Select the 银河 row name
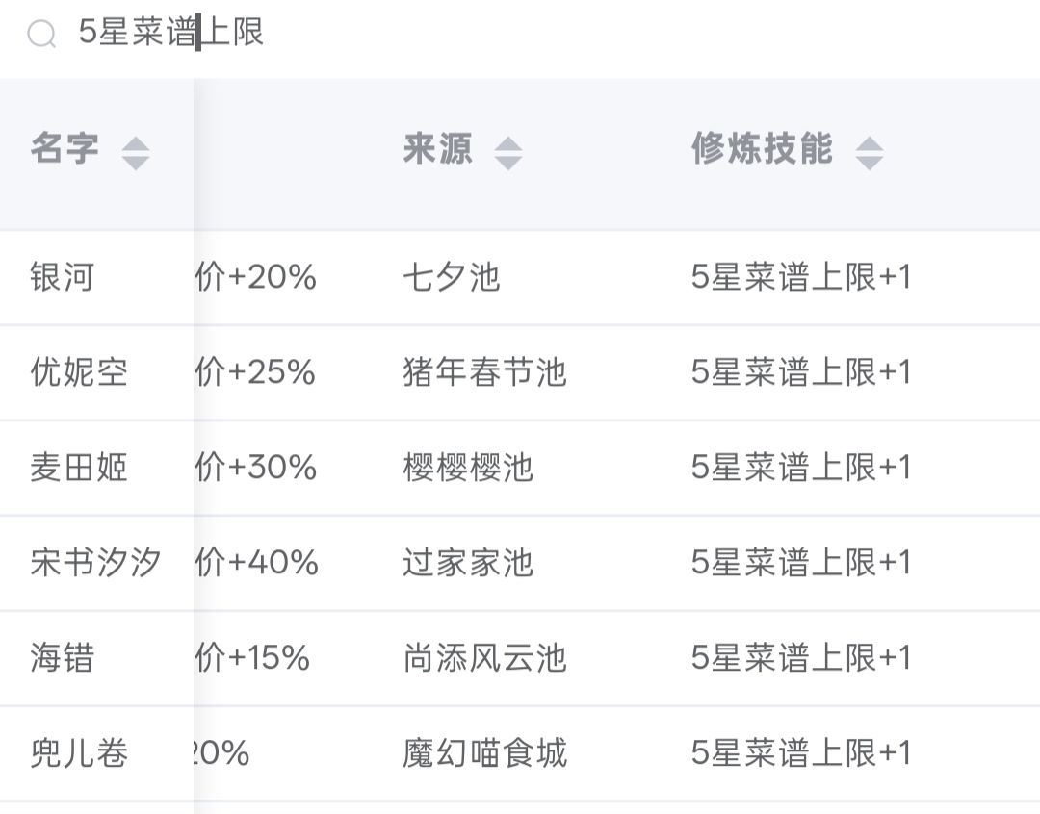 pos(63,277)
